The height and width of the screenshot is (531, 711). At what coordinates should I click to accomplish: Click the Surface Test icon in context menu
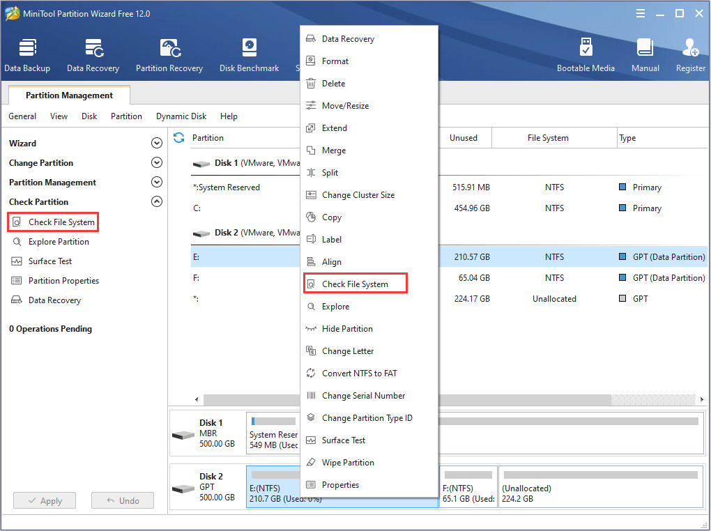coord(311,440)
